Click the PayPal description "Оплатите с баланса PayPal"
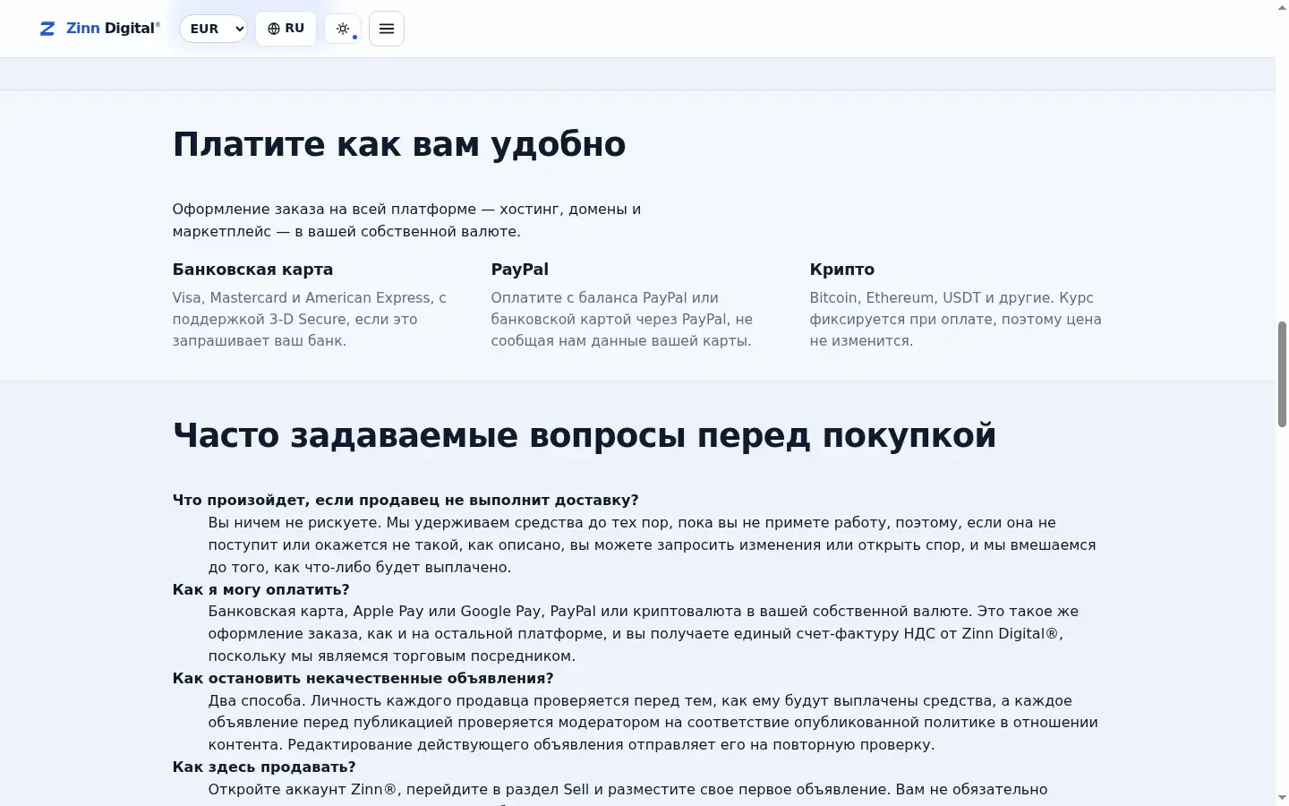 pos(621,320)
